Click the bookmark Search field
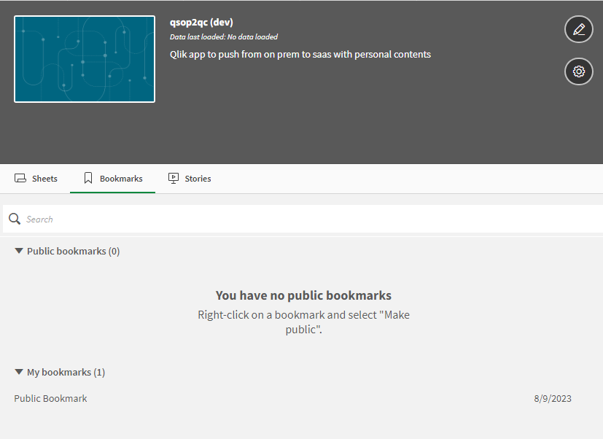The height and width of the screenshot is (439, 603). [x=303, y=219]
